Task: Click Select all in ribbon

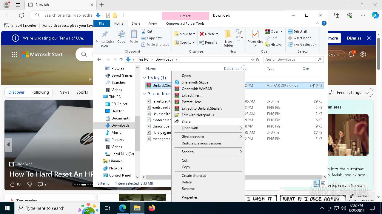Action: (x=297, y=32)
